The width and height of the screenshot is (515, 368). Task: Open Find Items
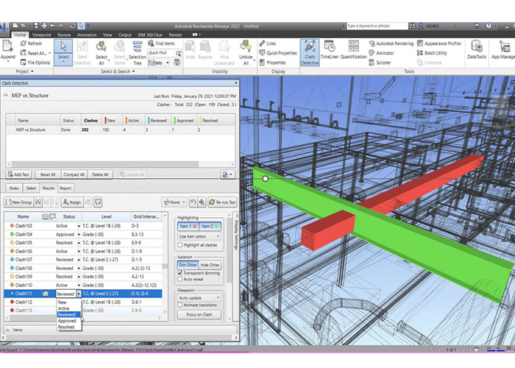point(161,43)
